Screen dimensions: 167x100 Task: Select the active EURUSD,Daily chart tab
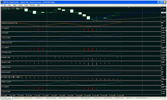(x=7, y=98)
